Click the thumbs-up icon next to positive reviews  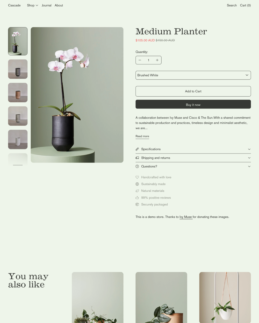click(x=137, y=198)
